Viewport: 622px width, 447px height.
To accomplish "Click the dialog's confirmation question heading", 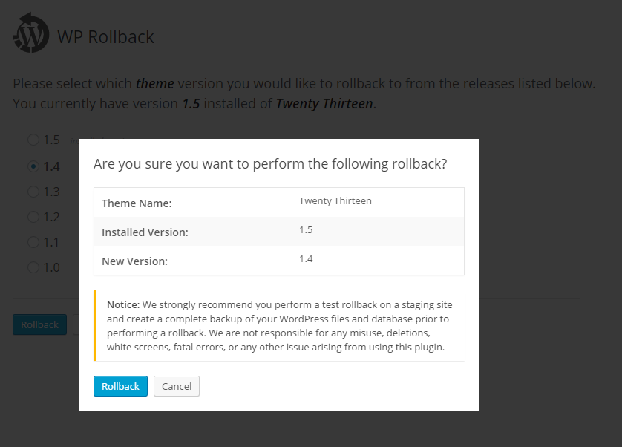I will tap(270, 163).
